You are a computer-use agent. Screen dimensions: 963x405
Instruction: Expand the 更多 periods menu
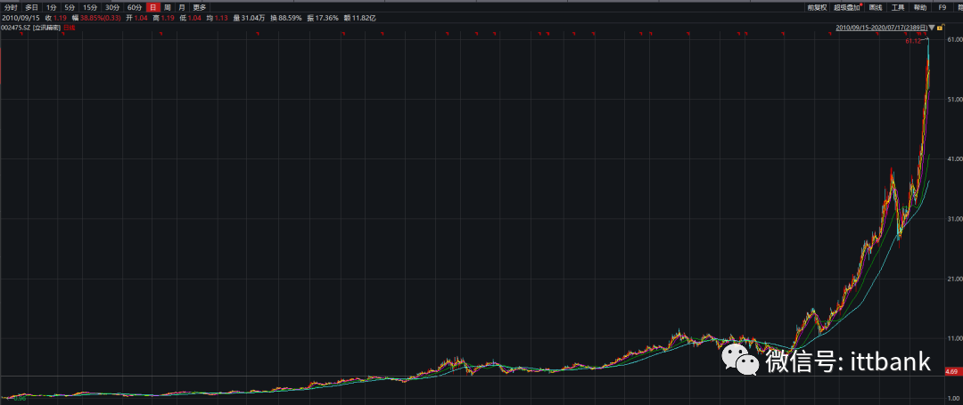tap(200, 7)
